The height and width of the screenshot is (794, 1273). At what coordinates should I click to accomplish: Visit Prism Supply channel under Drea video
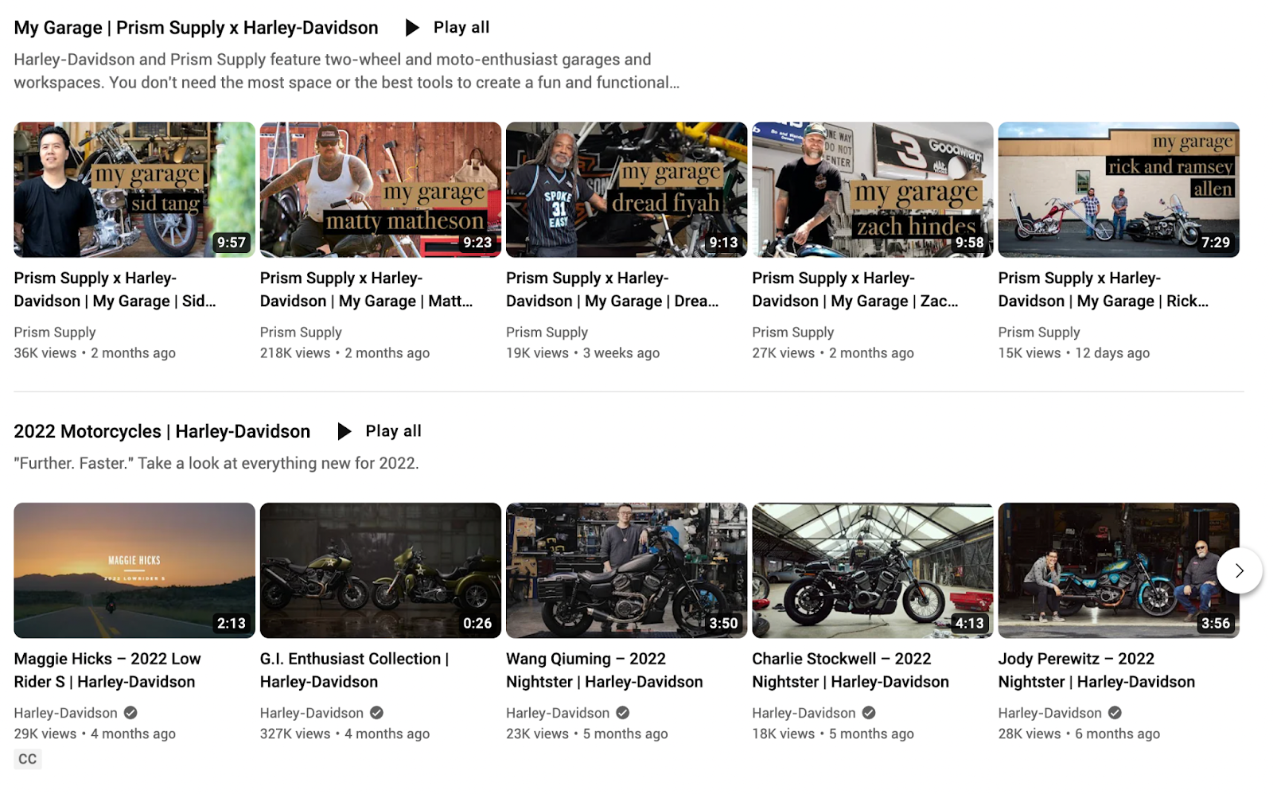[547, 333]
